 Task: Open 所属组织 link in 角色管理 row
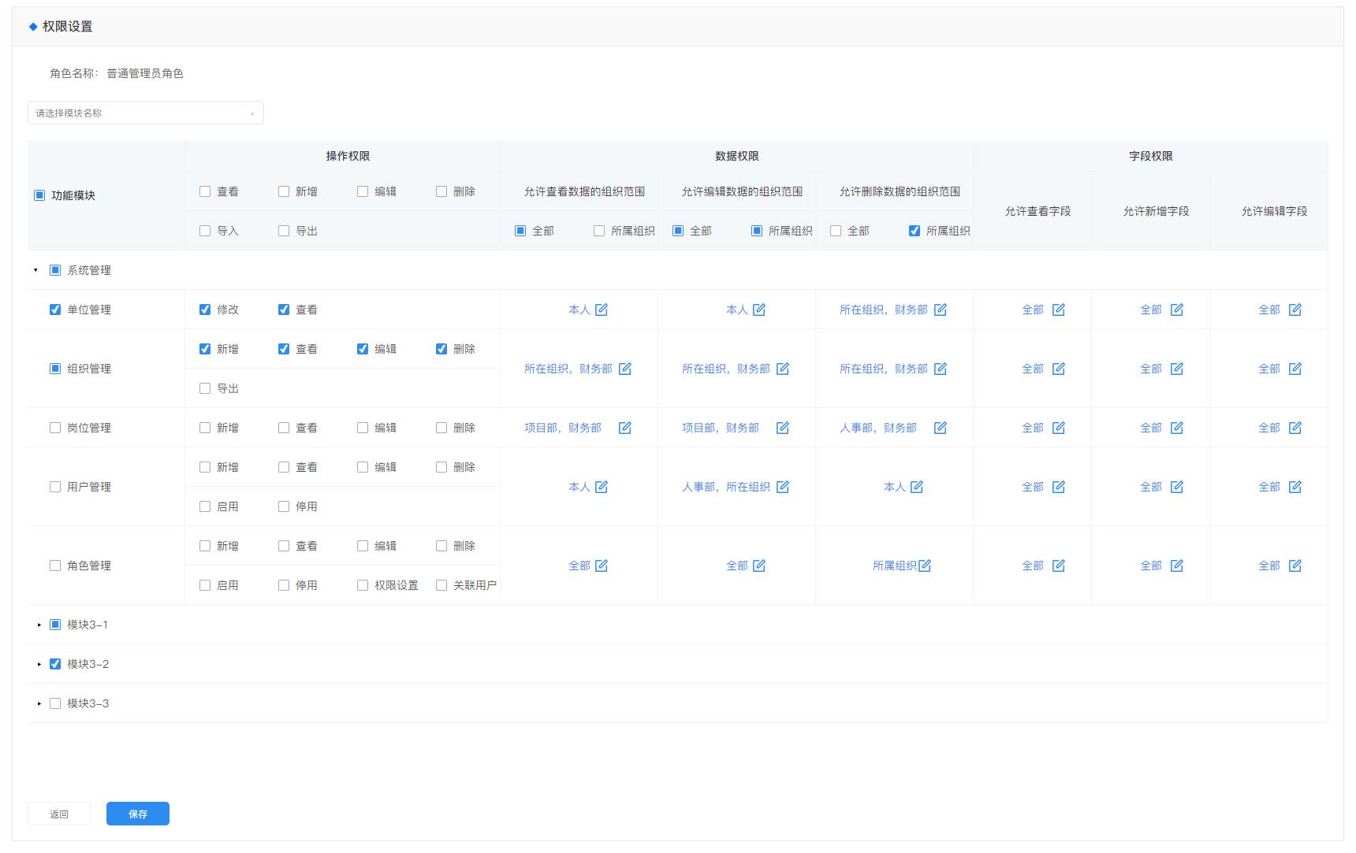895,566
